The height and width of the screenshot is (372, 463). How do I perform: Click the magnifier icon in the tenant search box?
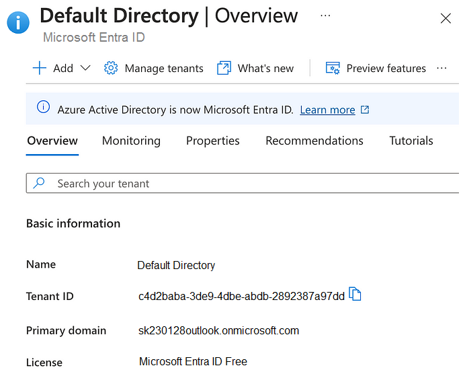(x=39, y=183)
